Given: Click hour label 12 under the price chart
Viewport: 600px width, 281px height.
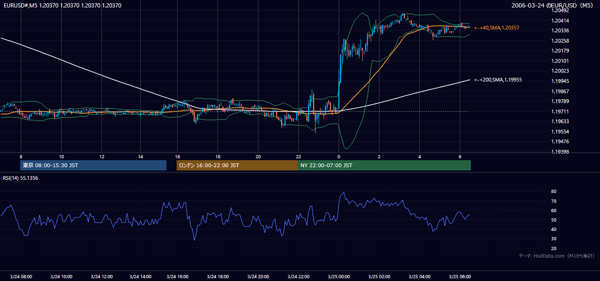Looking at the screenshot, I should pyautogui.click(x=102, y=156).
